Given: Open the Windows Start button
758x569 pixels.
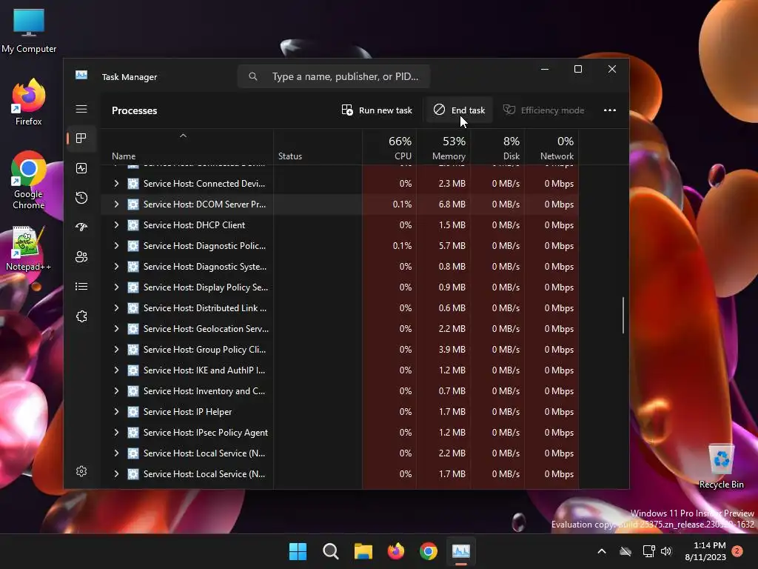Looking at the screenshot, I should (x=298, y=551).
